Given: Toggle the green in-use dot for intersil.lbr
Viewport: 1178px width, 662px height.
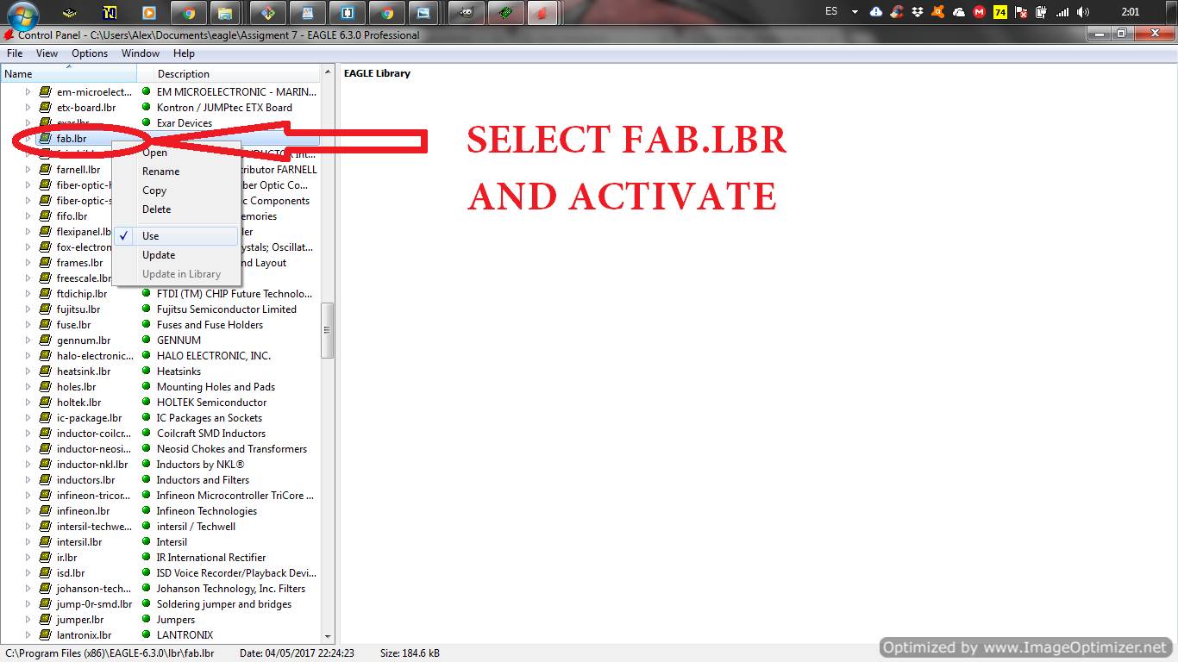Looking at the screenshot, I should click(147, 541).
